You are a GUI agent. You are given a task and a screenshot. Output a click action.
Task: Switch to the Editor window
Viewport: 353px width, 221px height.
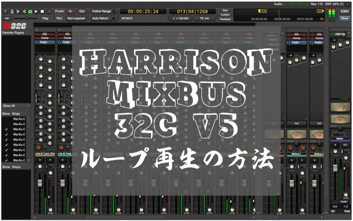tap(345, 11)
